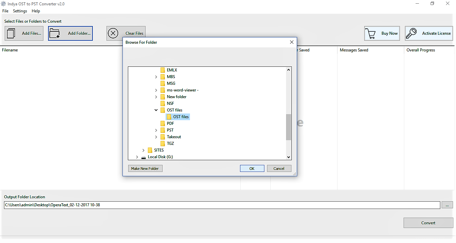Image resolution: width=456 pixels, height=243 pixels.
Task: Click the folder tree scrollbar thumb
Action: (x=288, y=127)
